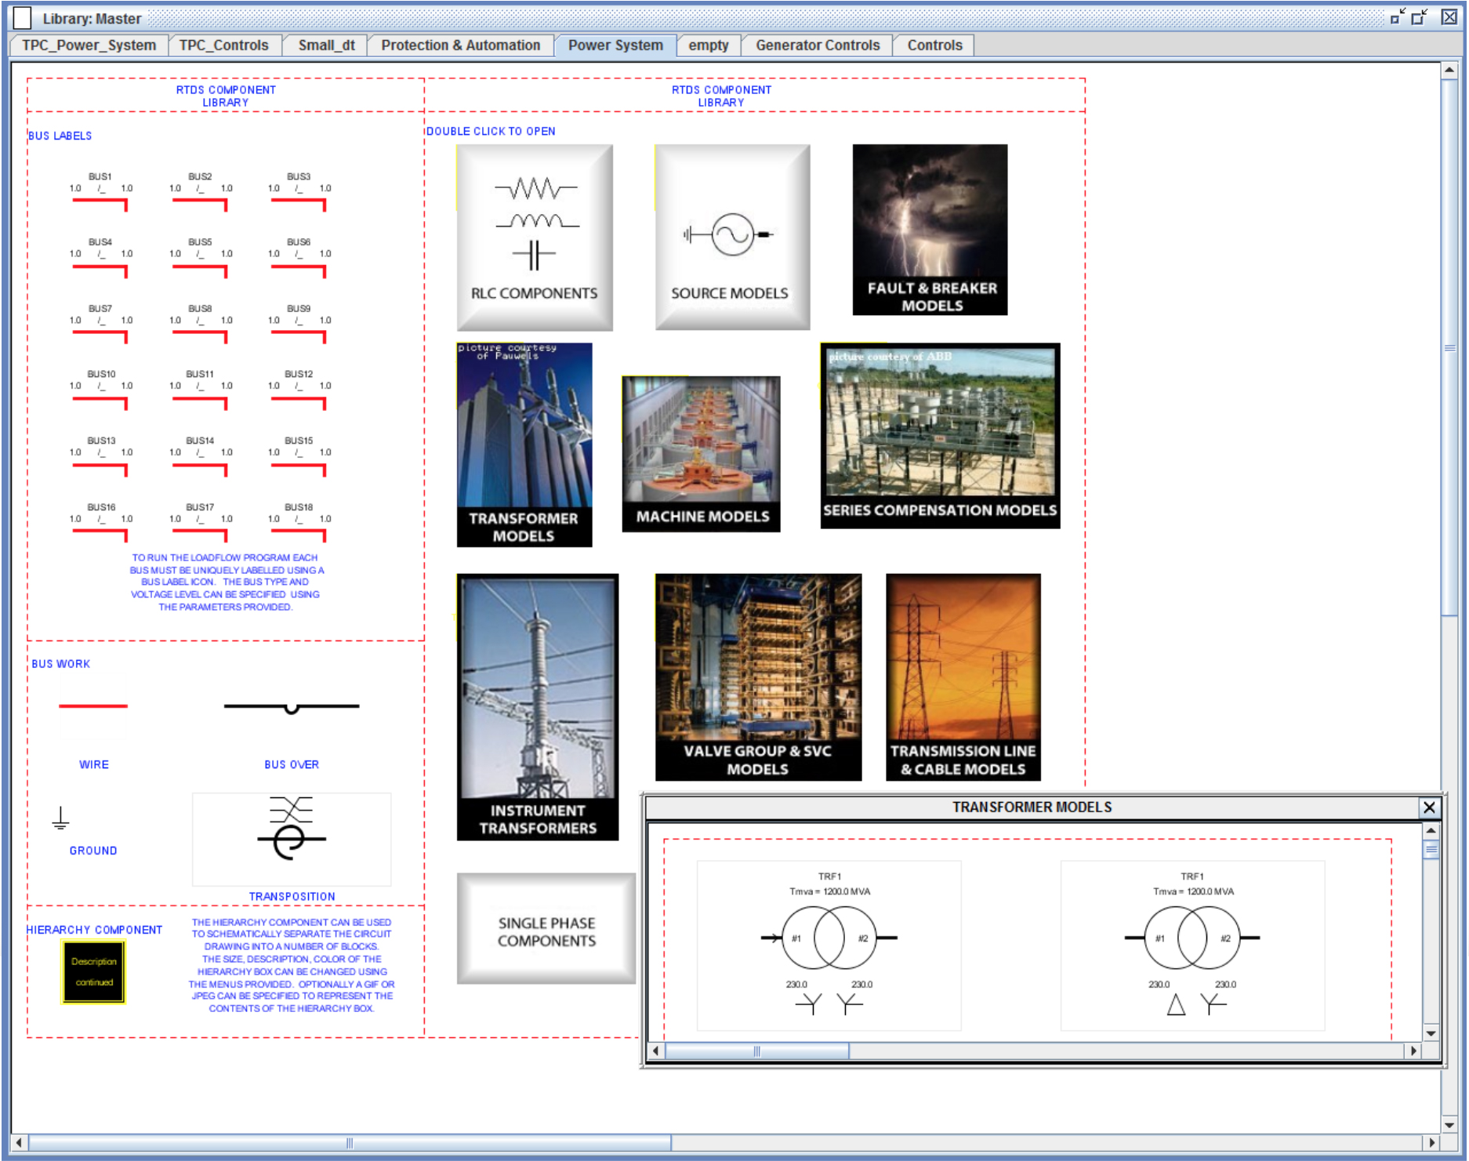Open the Machine Models picture tile
The width and height of the screenshot is (1469, 1161).
(701, 453)
